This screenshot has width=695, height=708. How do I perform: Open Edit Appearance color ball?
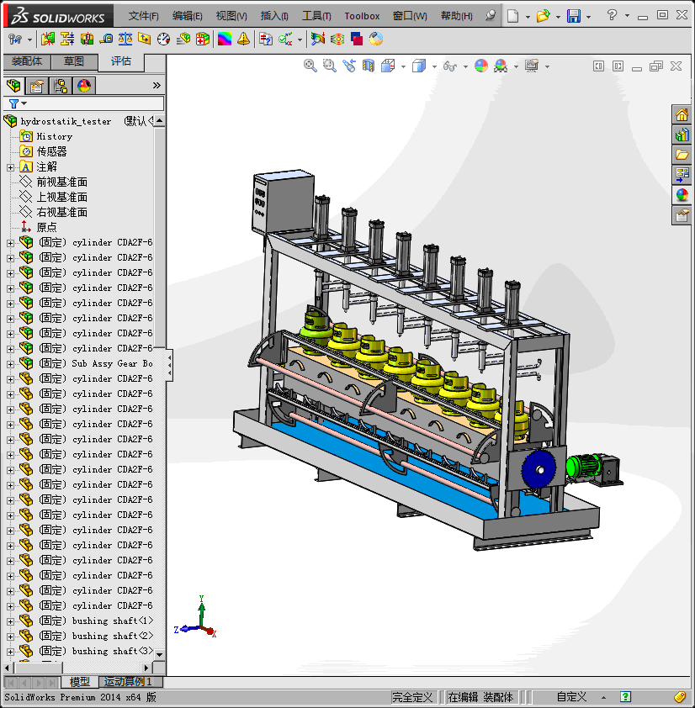[x=481, y=66]
